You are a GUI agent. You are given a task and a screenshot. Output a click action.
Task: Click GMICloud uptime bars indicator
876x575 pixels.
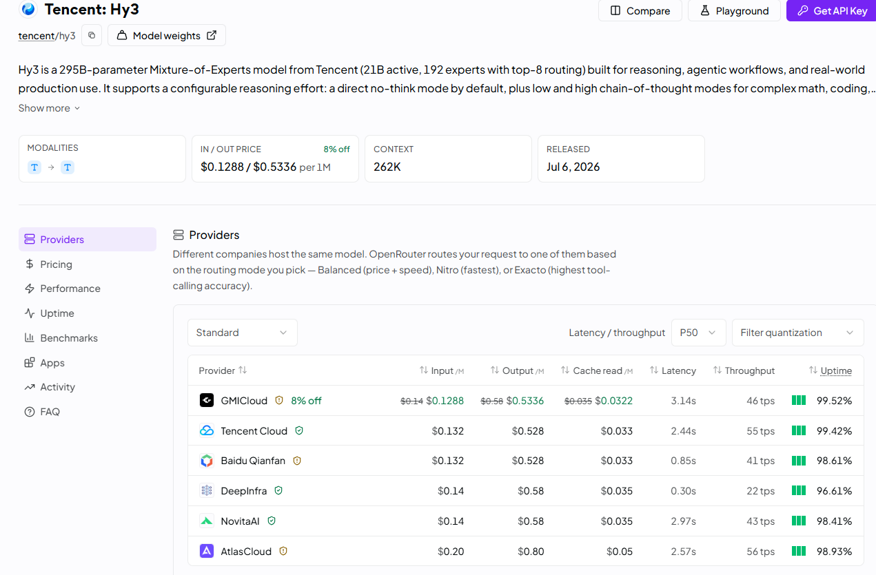pyautogui.click(x=799, y=400)
